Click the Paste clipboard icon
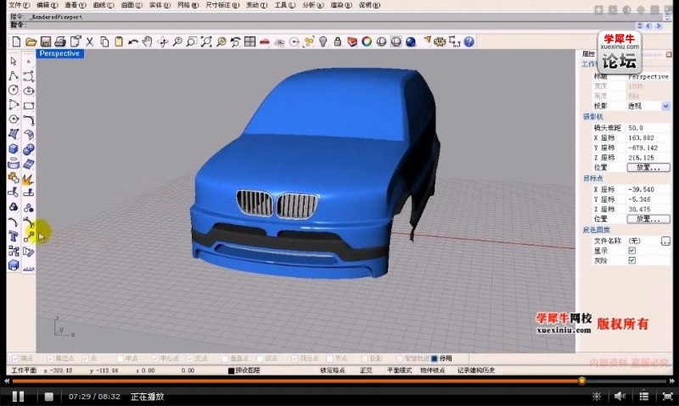The width and height of the screenshot is (679, 406). [x=119, y=42]
